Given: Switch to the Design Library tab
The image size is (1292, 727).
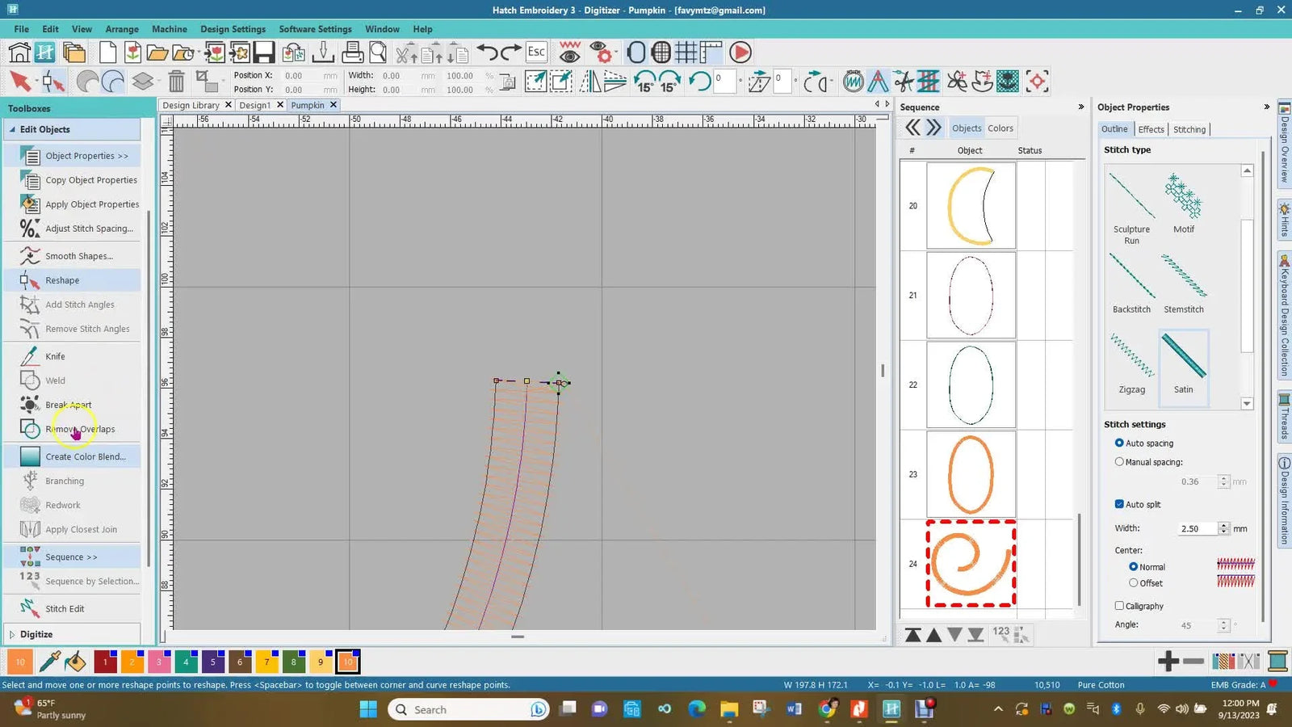Looking at the screenshot, I should coord(191,105).
